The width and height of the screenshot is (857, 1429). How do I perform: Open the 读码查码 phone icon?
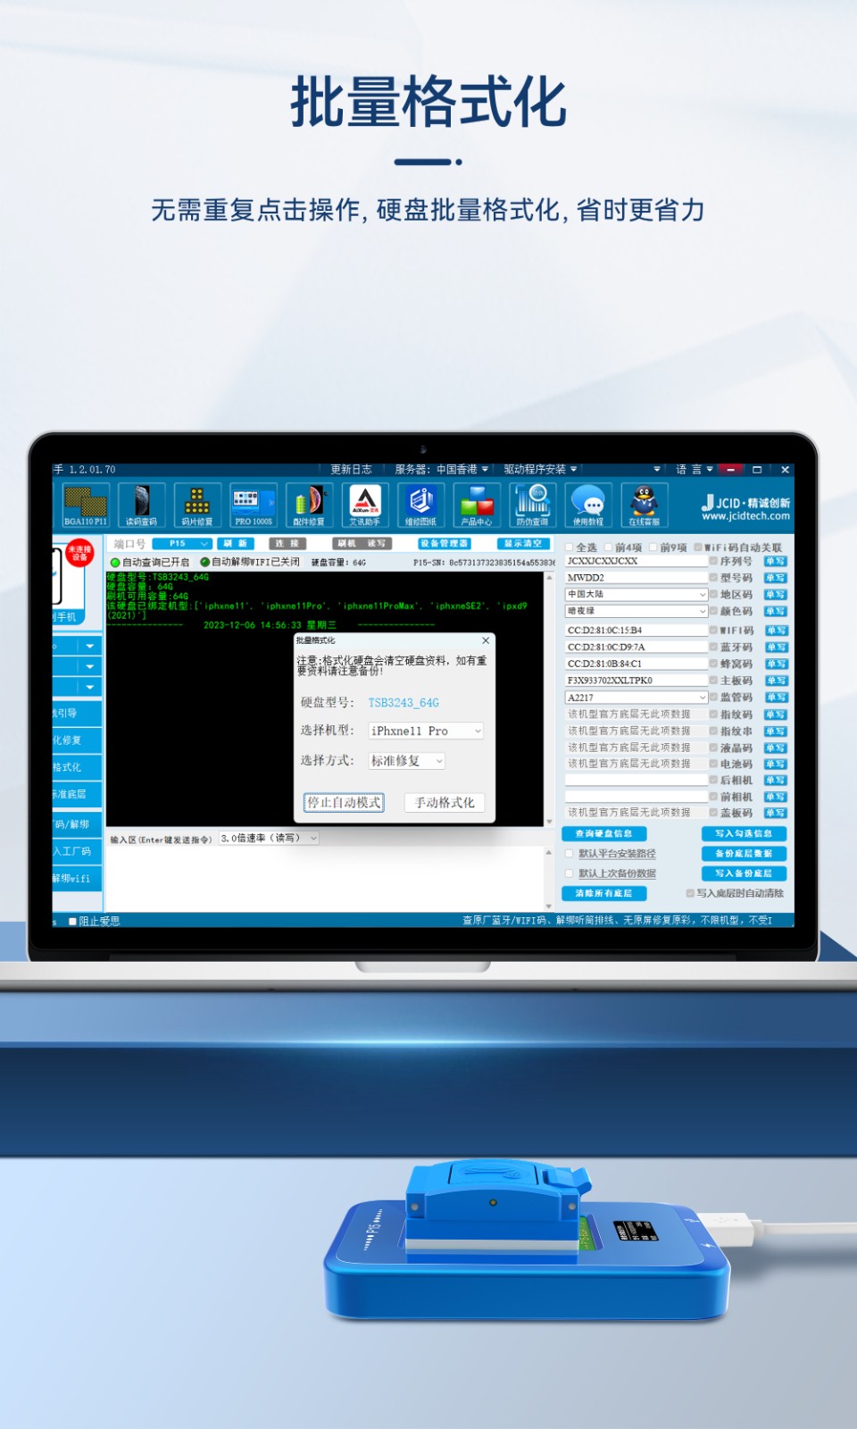[141, 505]
